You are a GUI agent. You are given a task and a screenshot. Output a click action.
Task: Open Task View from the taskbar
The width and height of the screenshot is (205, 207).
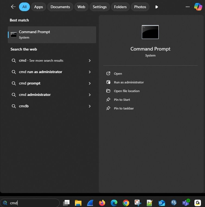[x=66, y=203]
